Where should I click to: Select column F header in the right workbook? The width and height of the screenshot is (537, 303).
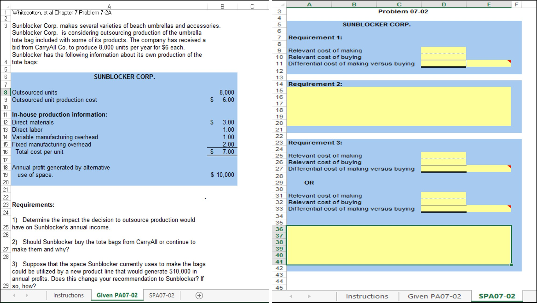[516, 5]
